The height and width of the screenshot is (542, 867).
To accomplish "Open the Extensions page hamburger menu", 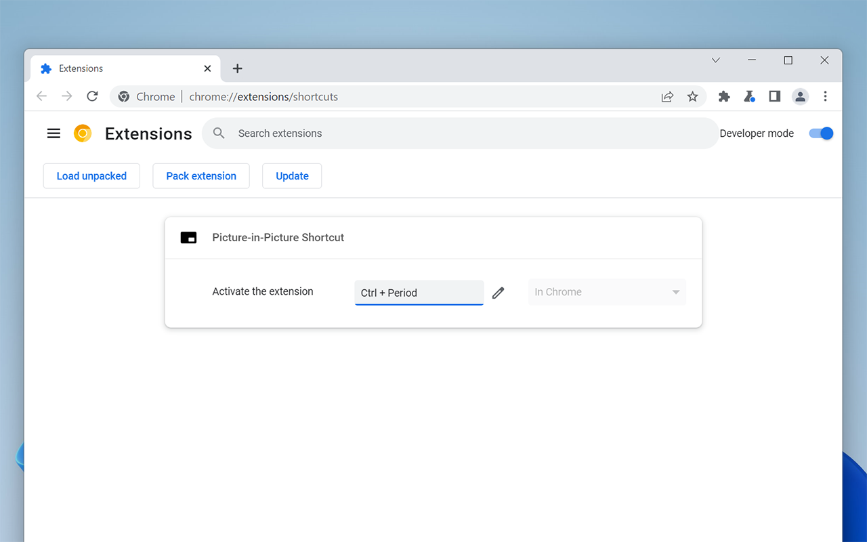I will (54, 133).
